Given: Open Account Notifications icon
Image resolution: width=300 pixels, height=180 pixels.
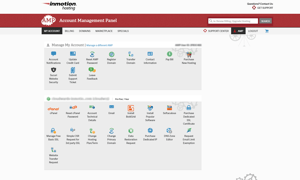Looking at the screenshot, I should click(54, 54).
